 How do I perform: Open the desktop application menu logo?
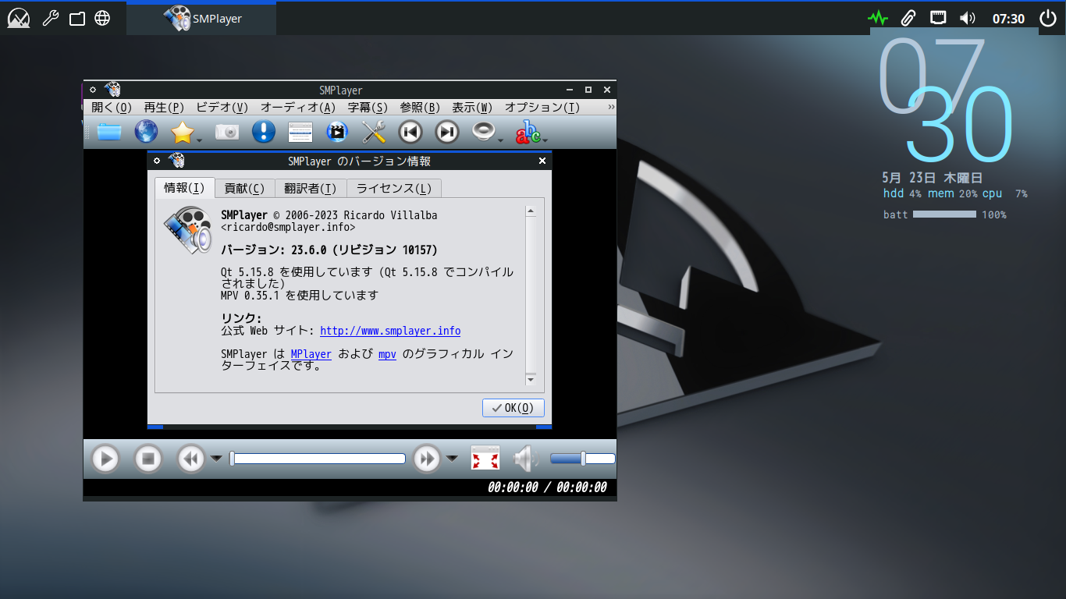(19, 18)
